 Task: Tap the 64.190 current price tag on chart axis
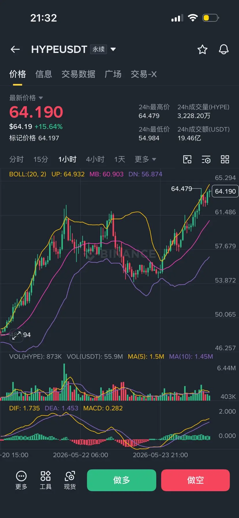pos(225,191)
